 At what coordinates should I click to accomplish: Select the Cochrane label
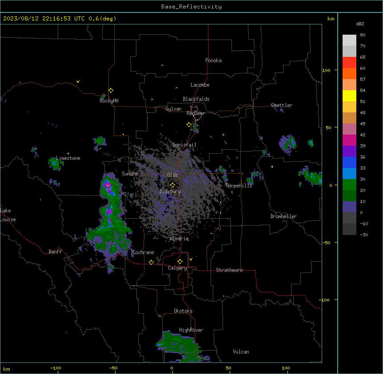pos(143,252)
